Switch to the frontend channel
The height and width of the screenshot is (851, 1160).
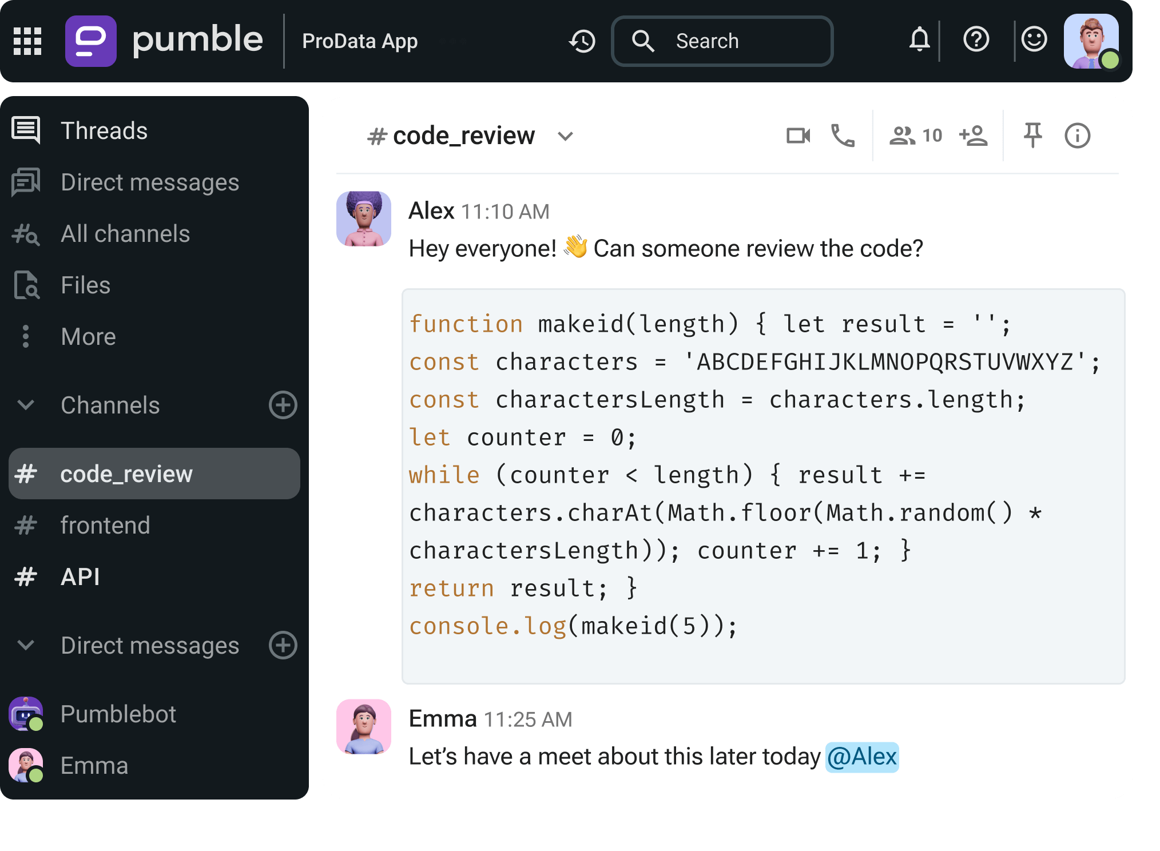[x=105, y=525]
